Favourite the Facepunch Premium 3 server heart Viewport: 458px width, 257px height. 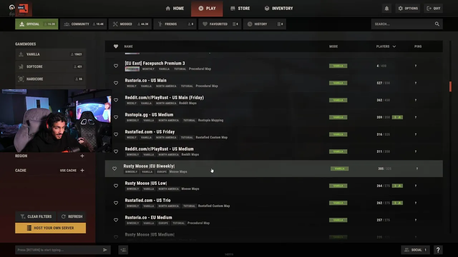point(116,66)
